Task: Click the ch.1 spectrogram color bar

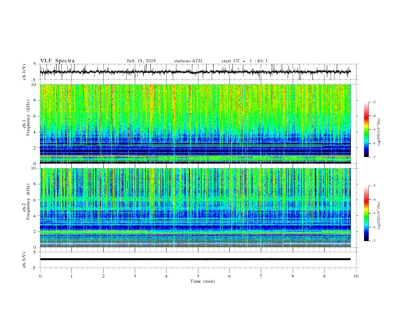Action: point(367,130)
